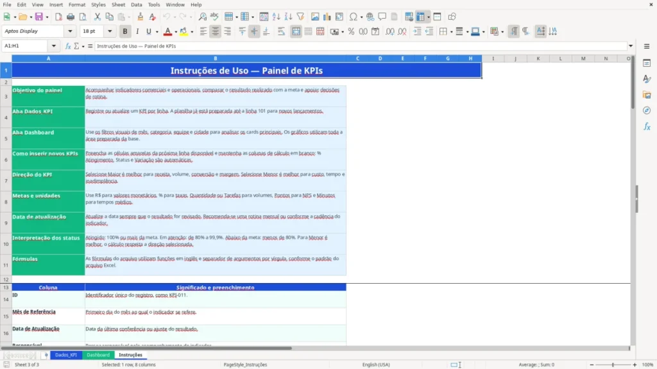Open the File menu

[x=7, y=4]
